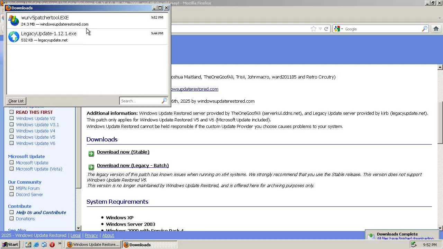Click the LegacyUpdate-1.12.1.exe file icon
Viewport: 443px width, 249px height.
(14, 36)
